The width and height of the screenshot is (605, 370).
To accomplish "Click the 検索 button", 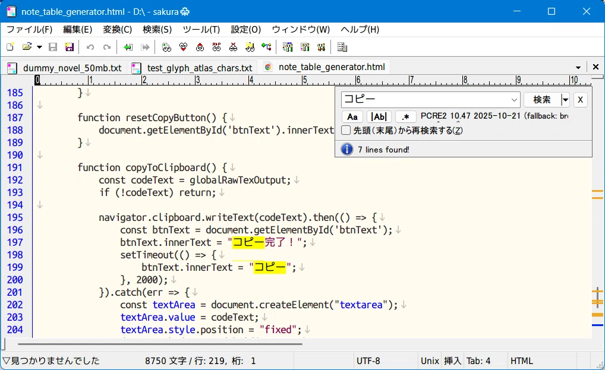I will coord(542,100).
